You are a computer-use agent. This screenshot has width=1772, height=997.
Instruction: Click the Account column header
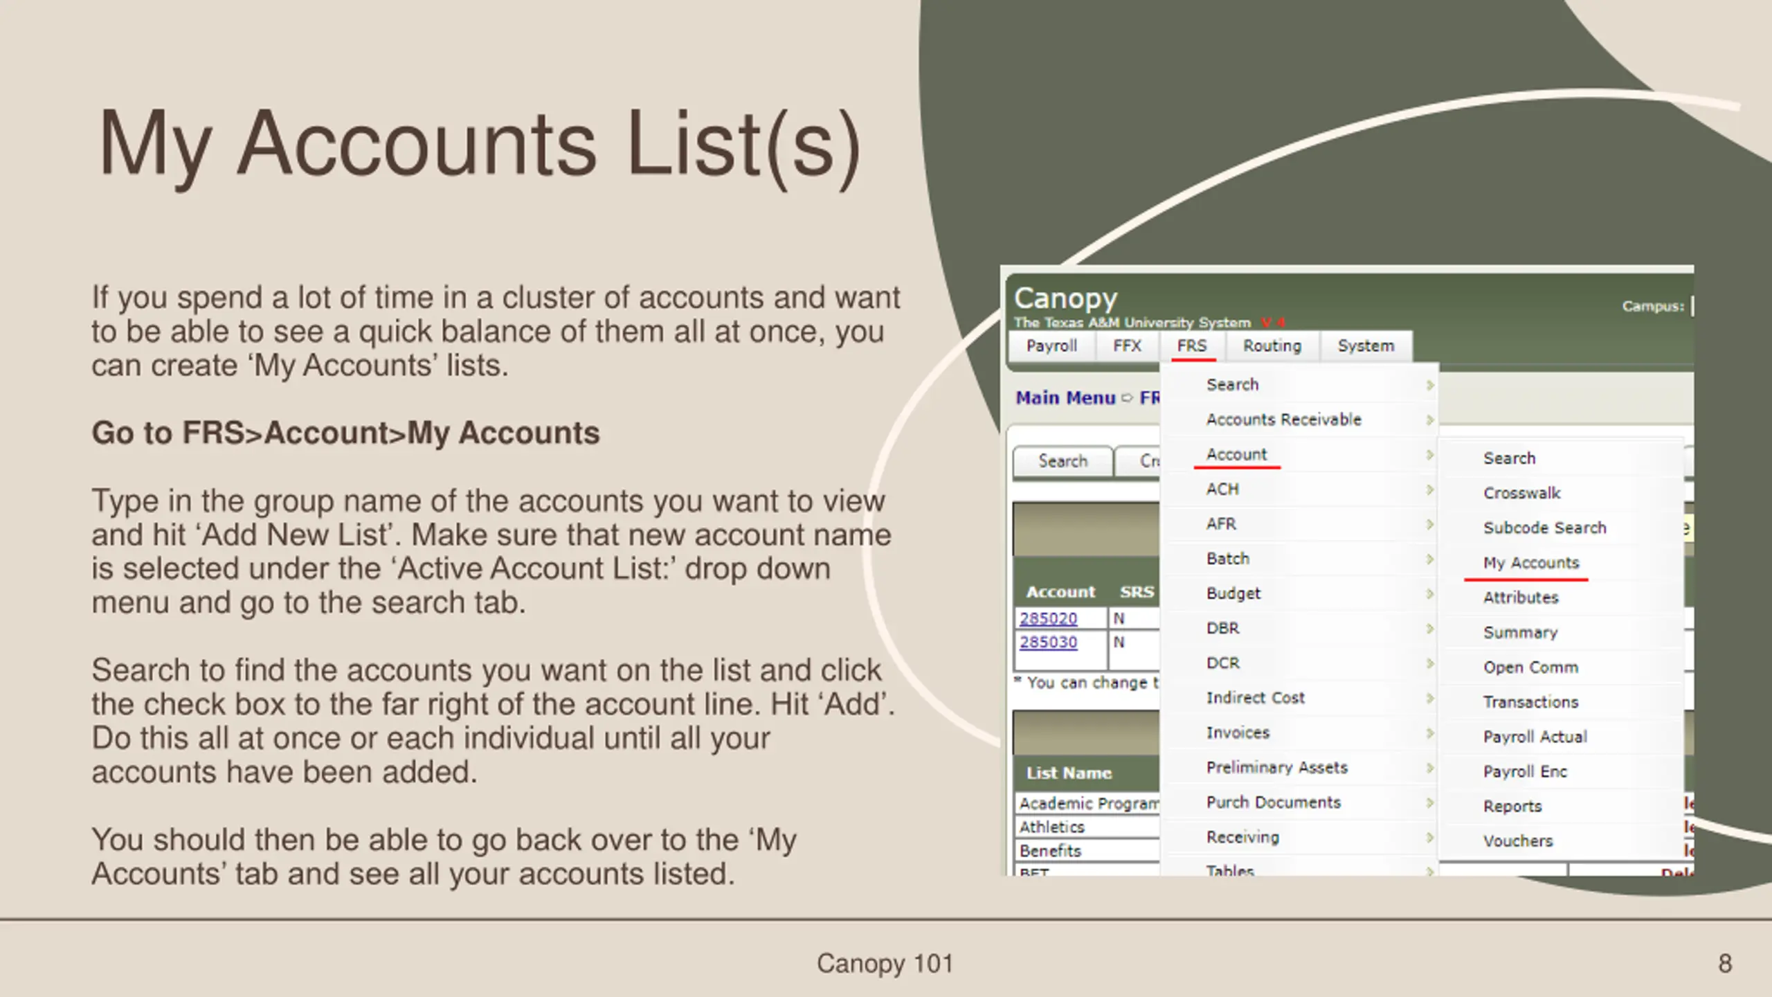[x=1060, y=593]
